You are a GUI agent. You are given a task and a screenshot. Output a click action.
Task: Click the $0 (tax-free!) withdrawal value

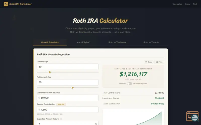(158, 104)
